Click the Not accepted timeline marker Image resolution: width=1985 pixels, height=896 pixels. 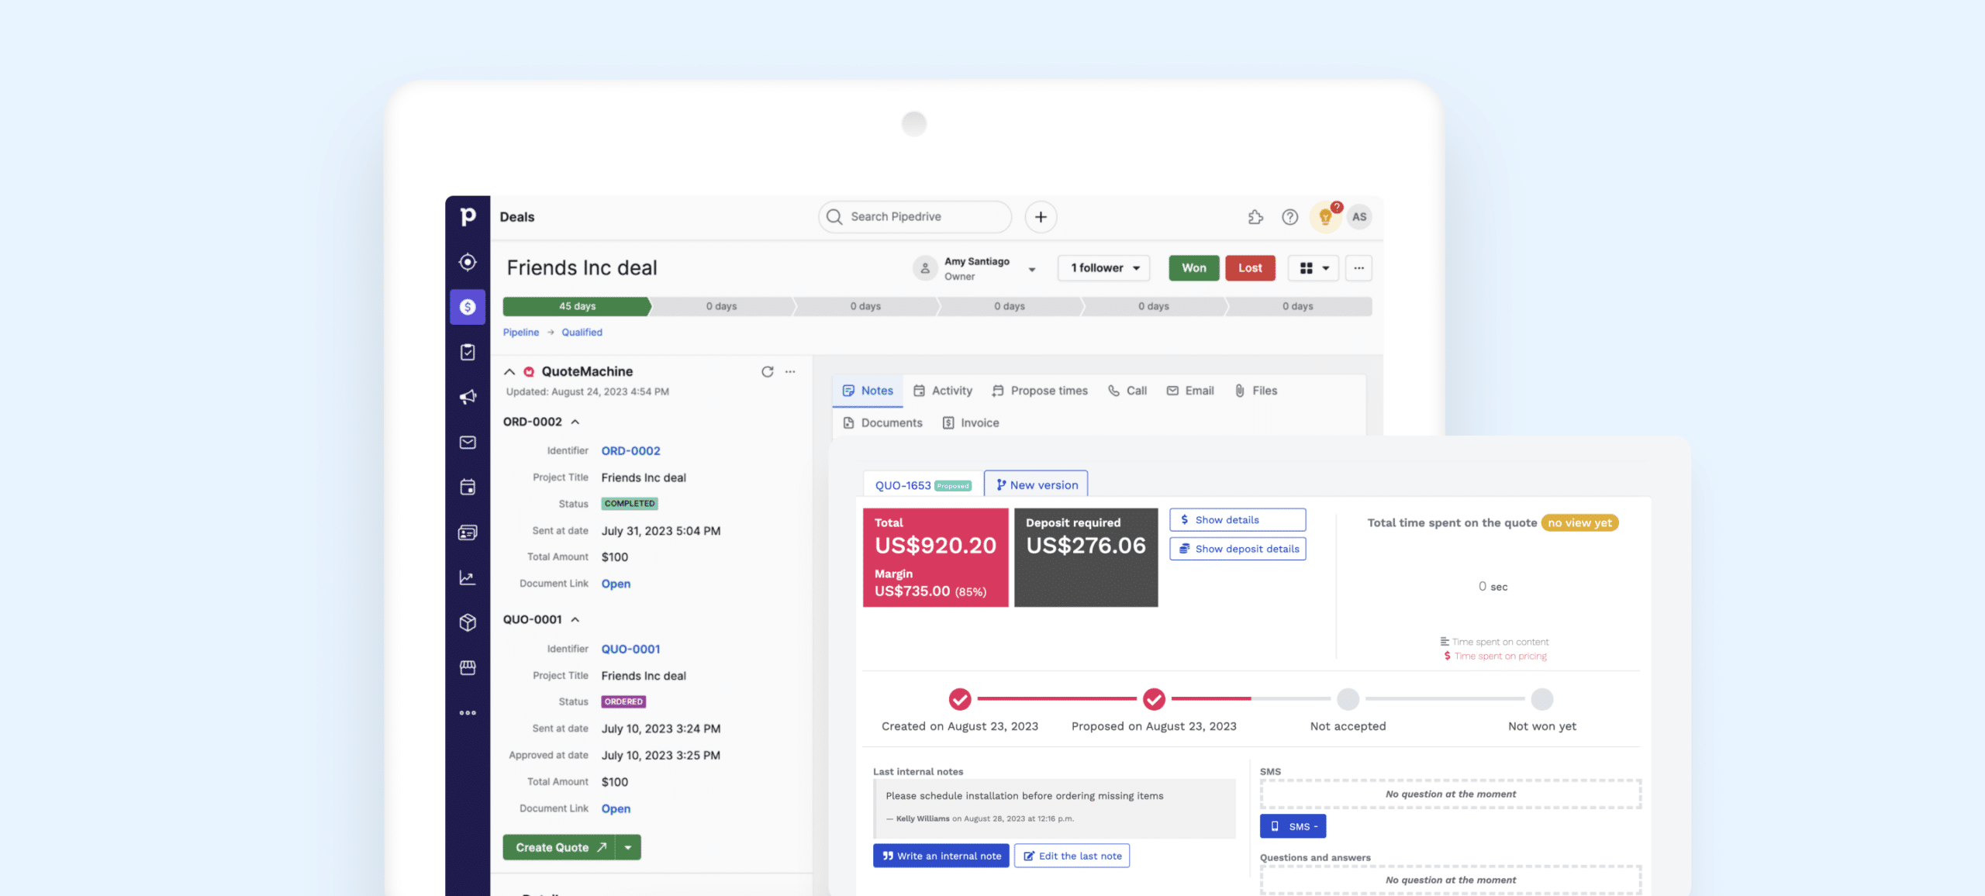coord(1348,699)
